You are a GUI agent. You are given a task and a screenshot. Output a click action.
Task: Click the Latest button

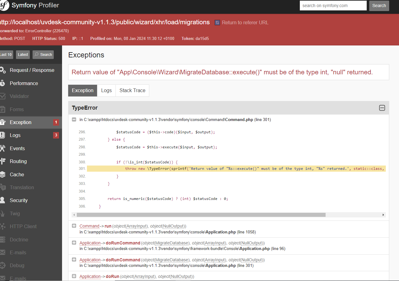click(x=23, y=55)
